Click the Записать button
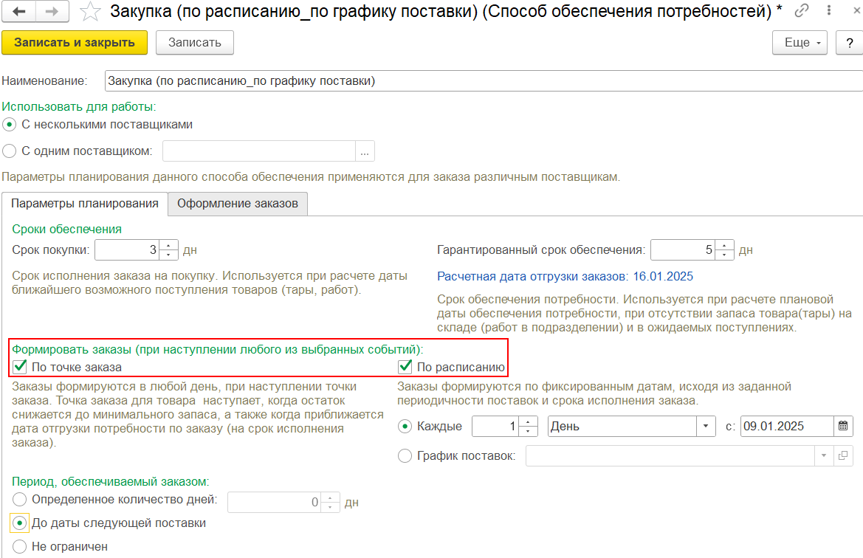This screenshot has width=863, height=558. click(x=195, y=42)
